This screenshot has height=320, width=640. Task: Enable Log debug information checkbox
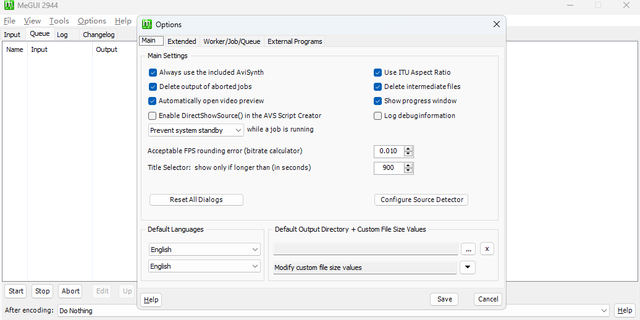378,116
